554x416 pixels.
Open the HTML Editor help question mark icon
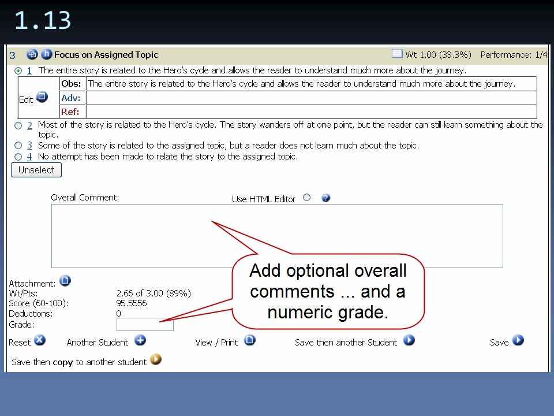click(325, 198)
